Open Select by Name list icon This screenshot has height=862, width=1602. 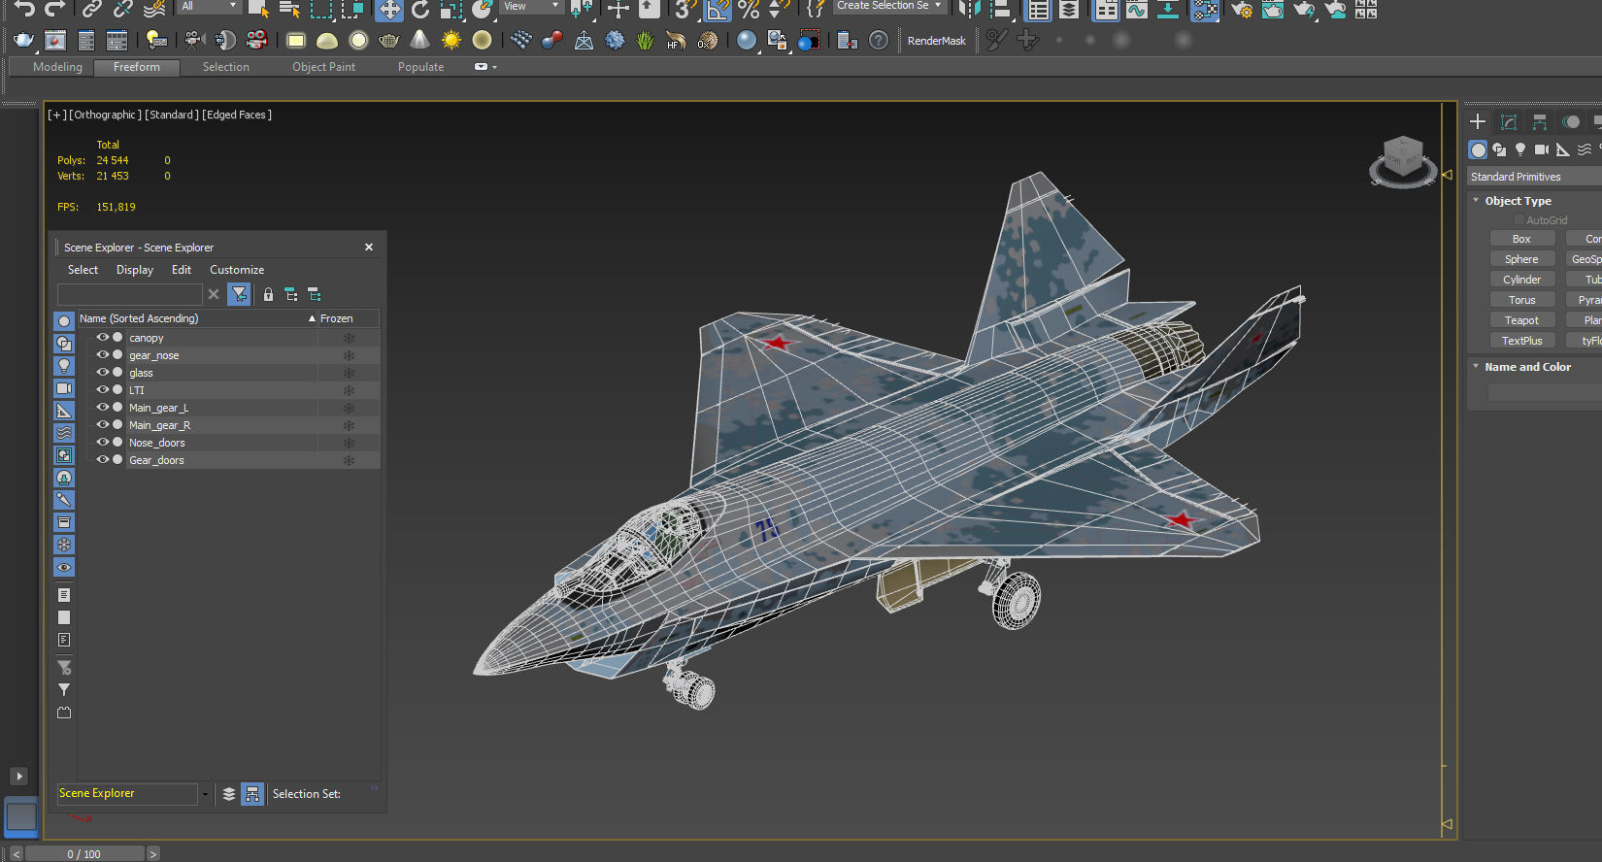tap(289, 10)
